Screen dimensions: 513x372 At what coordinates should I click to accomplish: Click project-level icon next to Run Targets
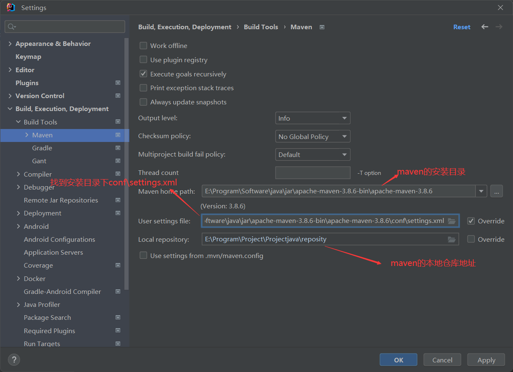coord(118,344)
